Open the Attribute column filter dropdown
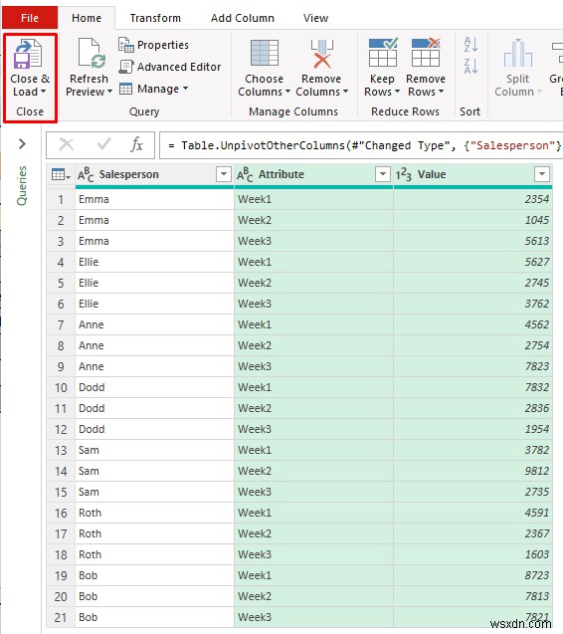Image resolution: width=563 pixels, height=634 pixels. pyautogui.click(x=382, y=174)
